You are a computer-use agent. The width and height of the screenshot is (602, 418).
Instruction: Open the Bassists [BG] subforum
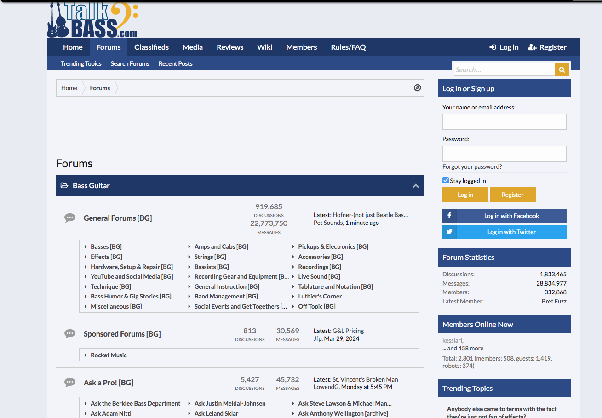(212, 267)
